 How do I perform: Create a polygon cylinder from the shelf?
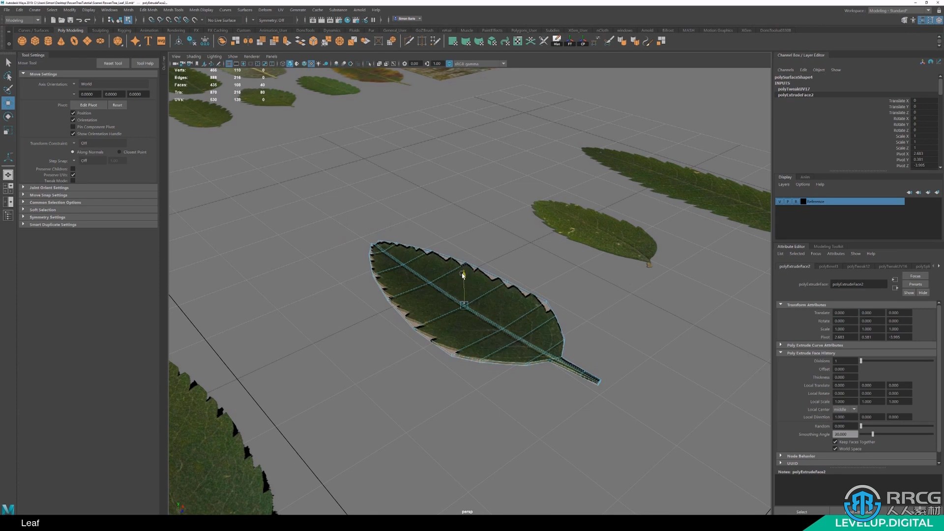48,41
